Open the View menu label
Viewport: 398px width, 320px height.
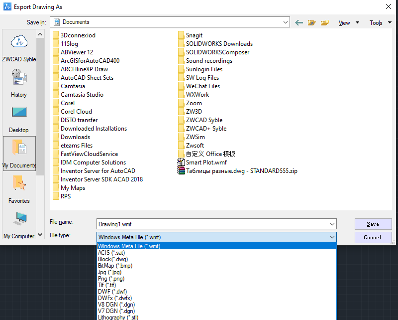344,23
